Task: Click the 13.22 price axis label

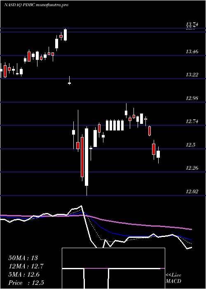Action: click(x=192, y=75)
